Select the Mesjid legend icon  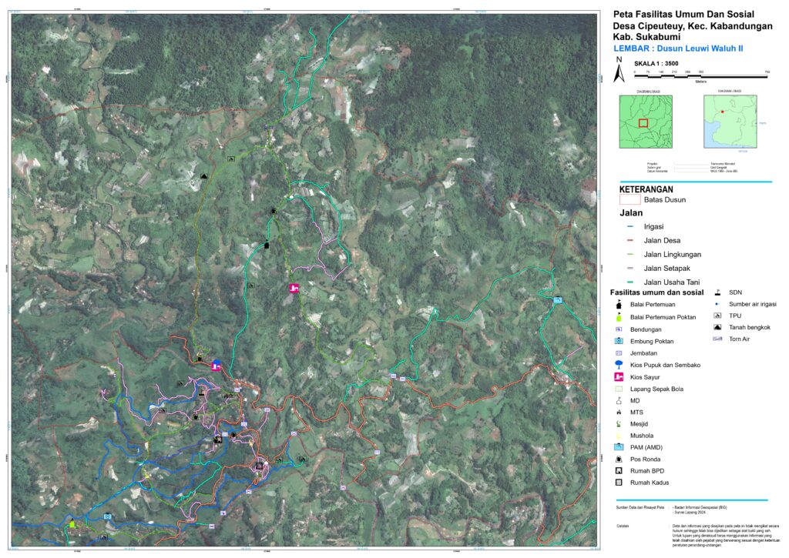click(x=619, y=424)
